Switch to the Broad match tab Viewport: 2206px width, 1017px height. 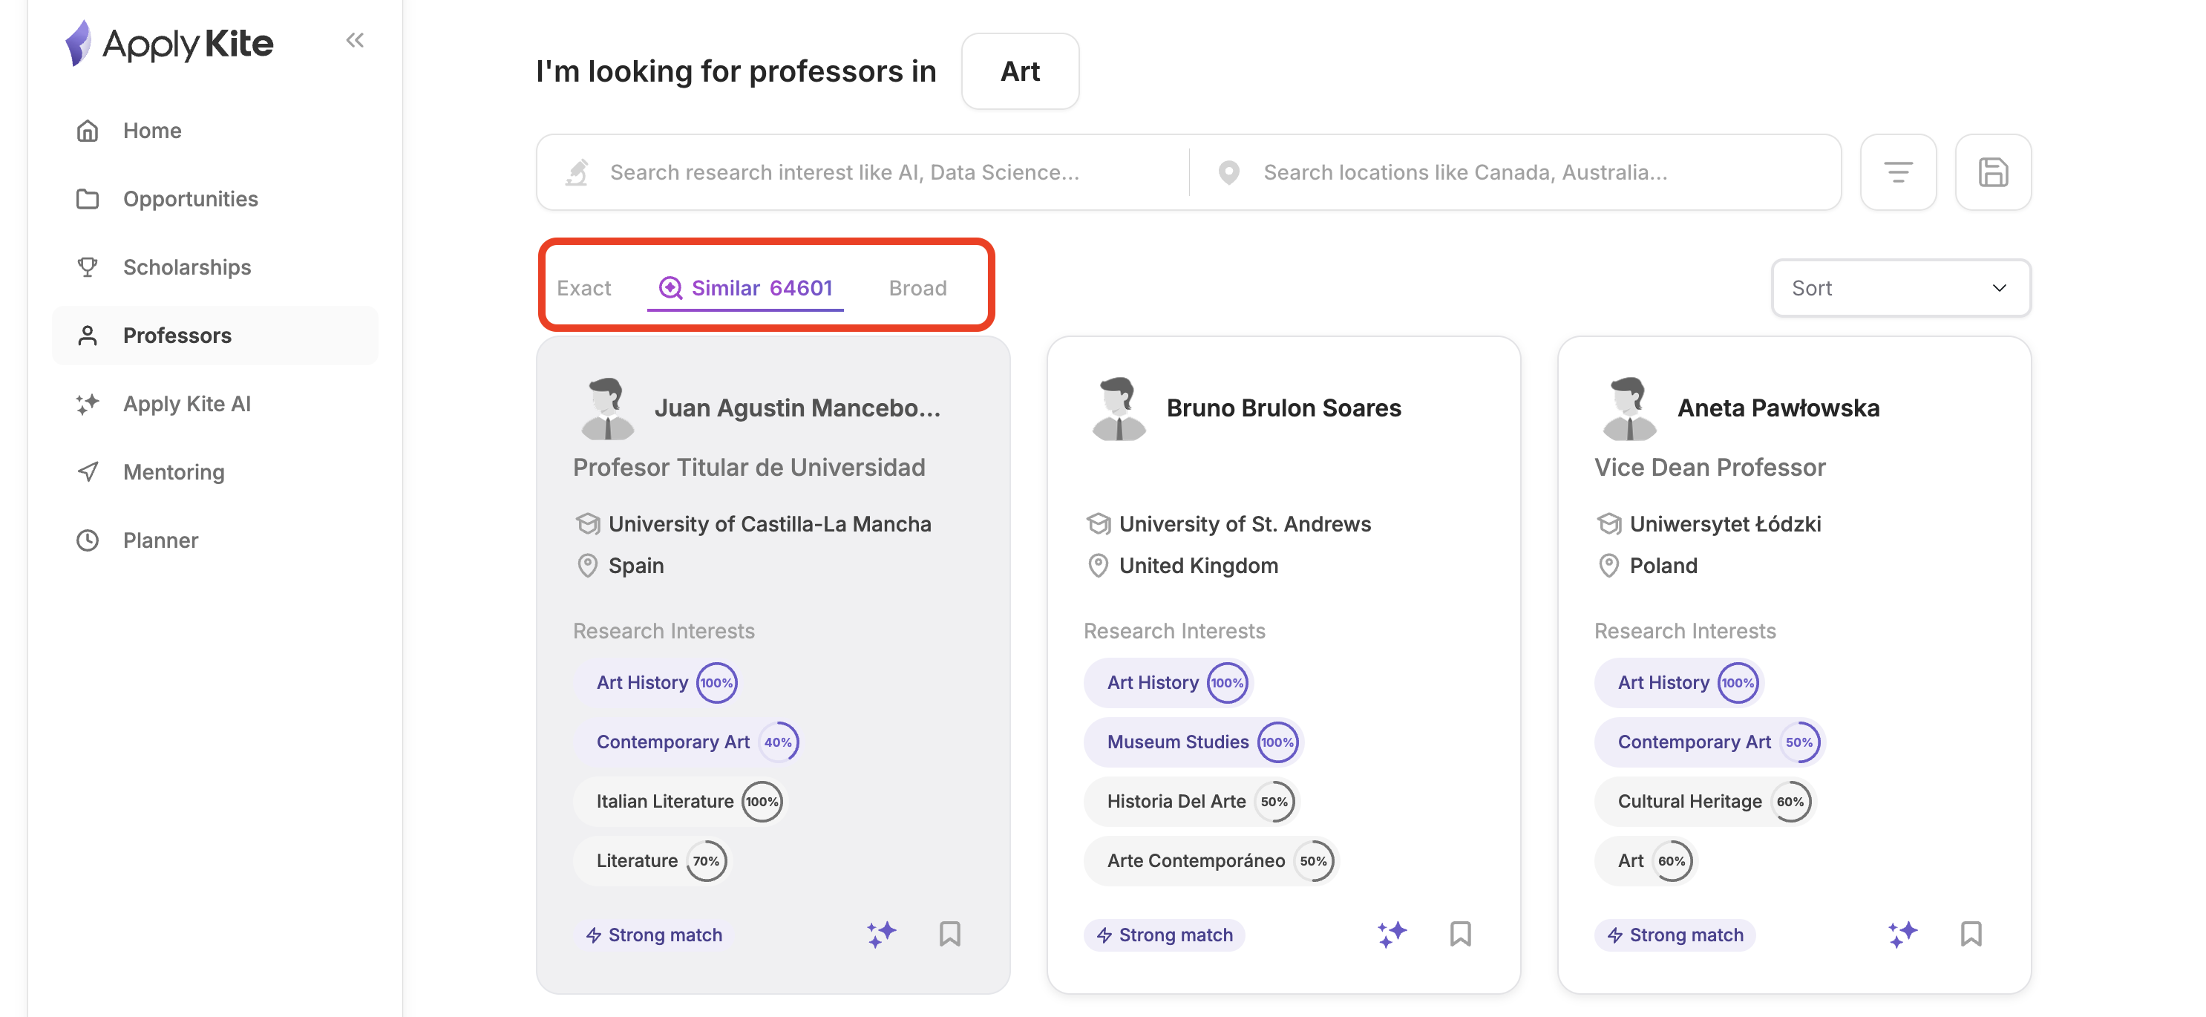point(917,288)
